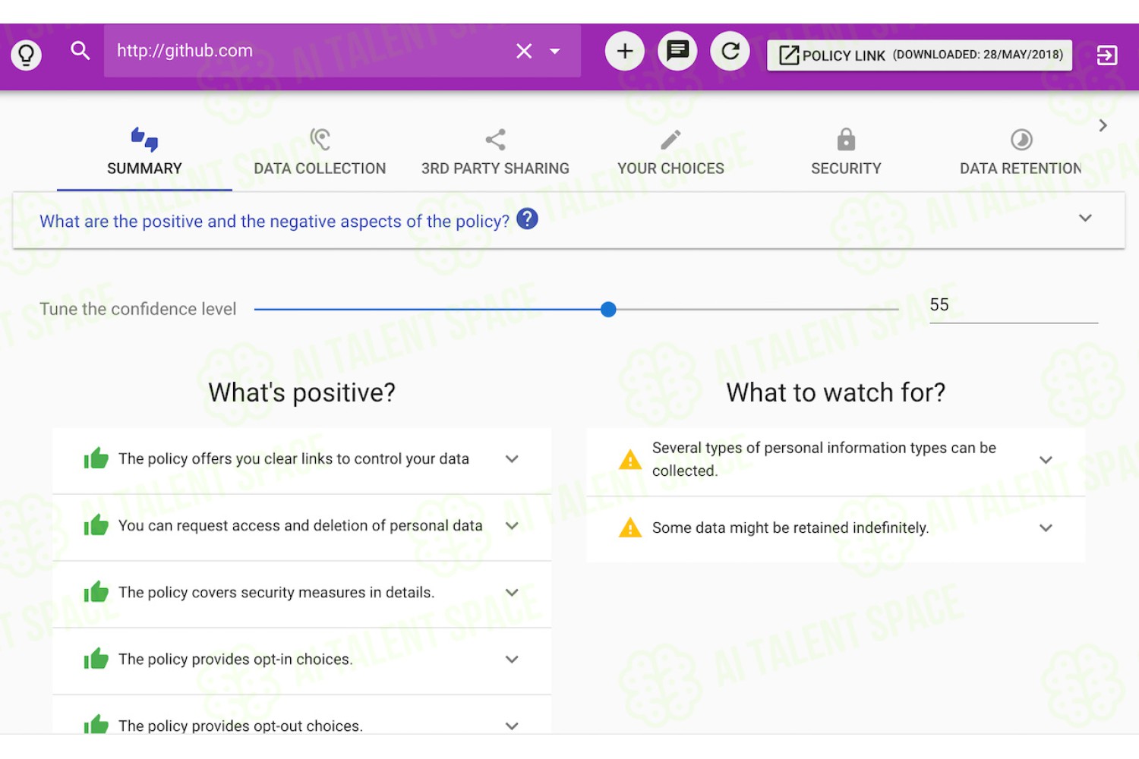Expand 'provides opt-in choices' item
Screen dimensions: 1139x759
coord(512,660)
